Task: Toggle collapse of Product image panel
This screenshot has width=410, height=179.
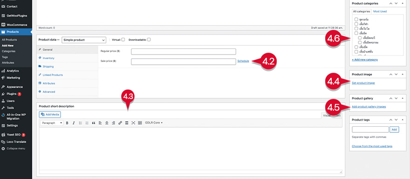Action: (x=402, y=74)
